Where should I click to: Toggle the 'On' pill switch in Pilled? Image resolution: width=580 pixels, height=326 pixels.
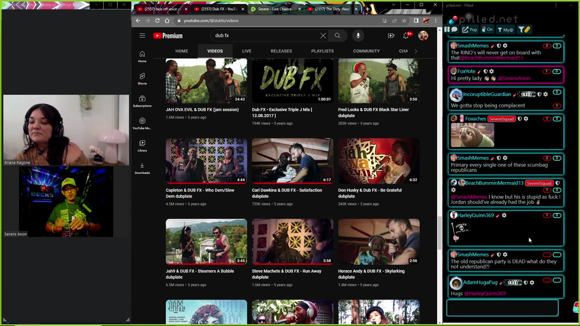click(487, 30)
